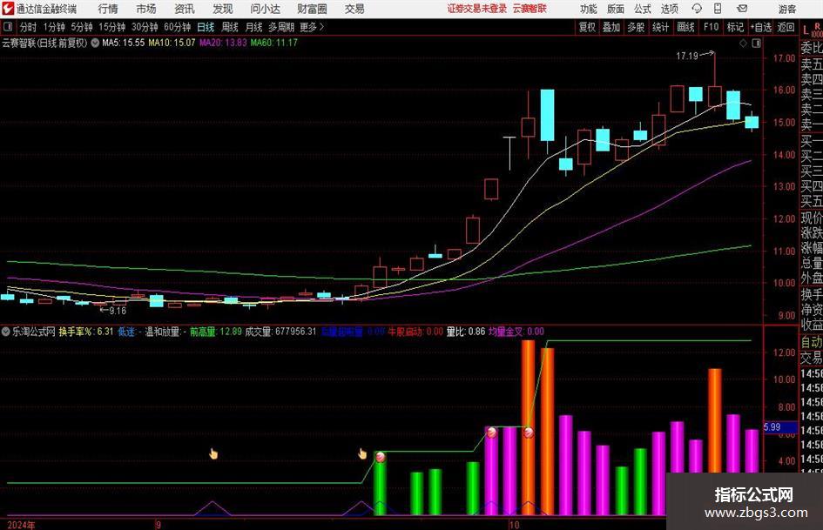
Task: Click the hand-pointer signal icon beside the first green bar
Action: tap(362, 453)
